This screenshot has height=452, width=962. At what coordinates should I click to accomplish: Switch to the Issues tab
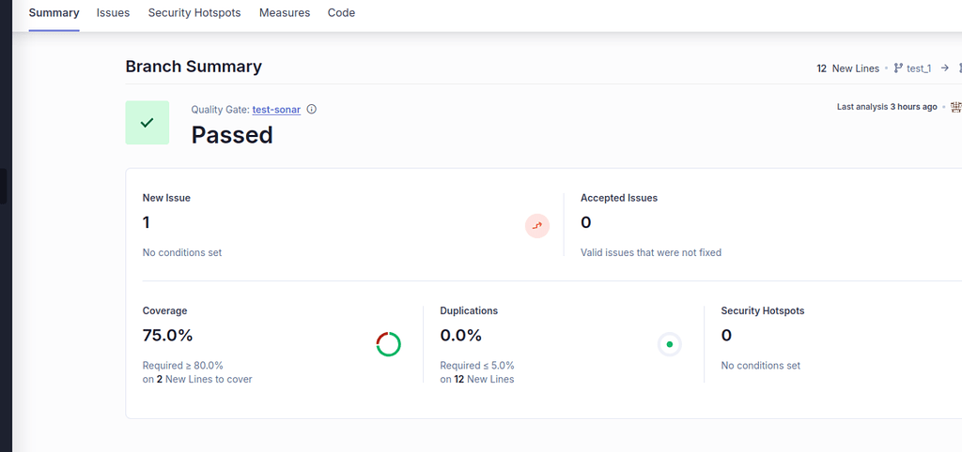[x=113, y=13]
